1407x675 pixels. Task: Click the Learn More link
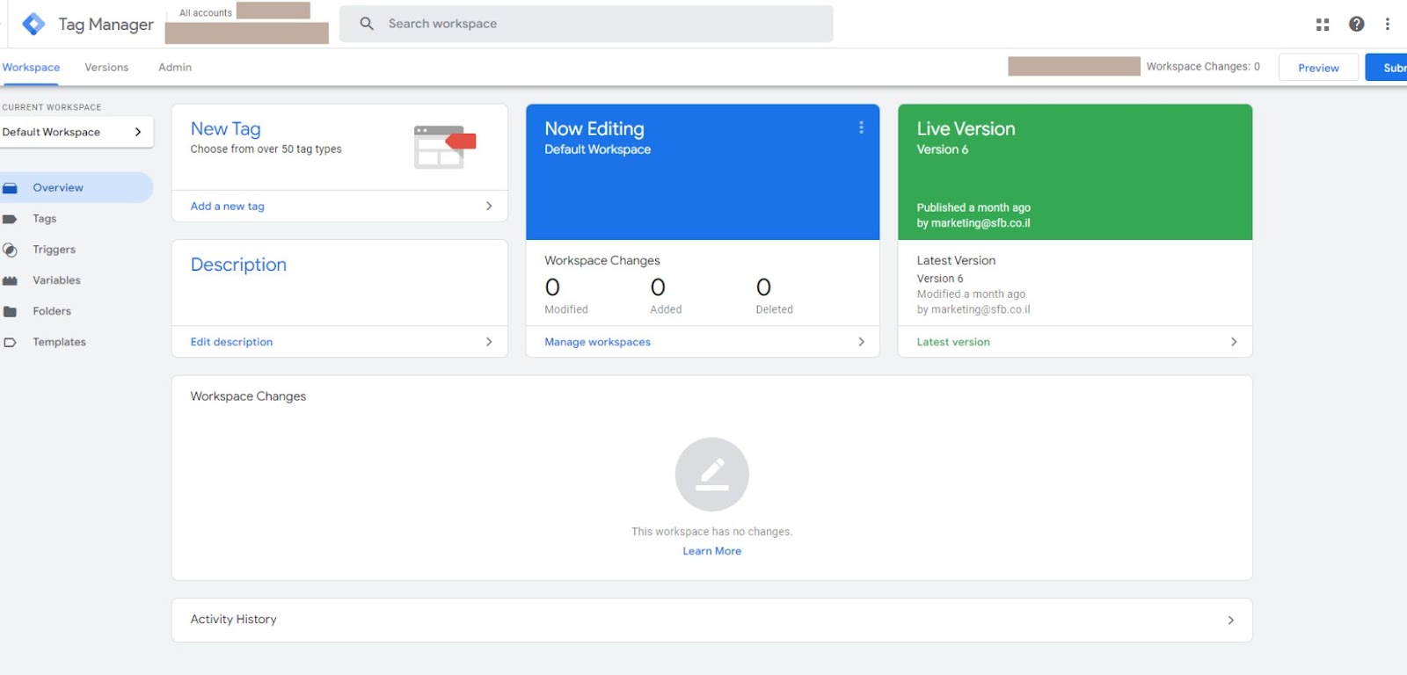coord(712,551)
